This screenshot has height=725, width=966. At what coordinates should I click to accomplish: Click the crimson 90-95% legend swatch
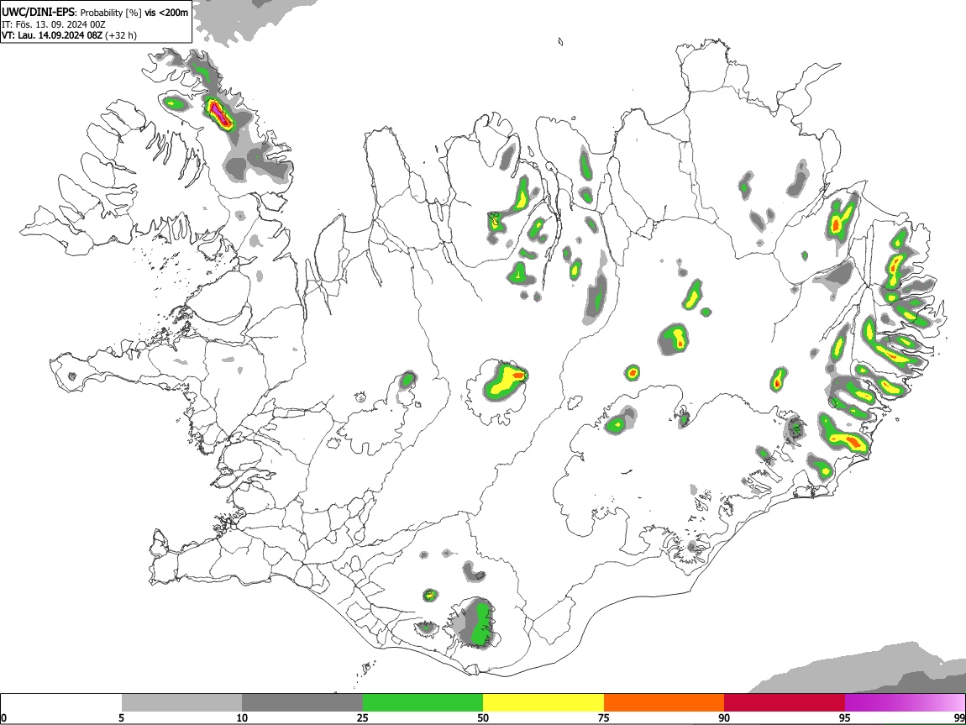pyautogui.click(x=785, y=702)
